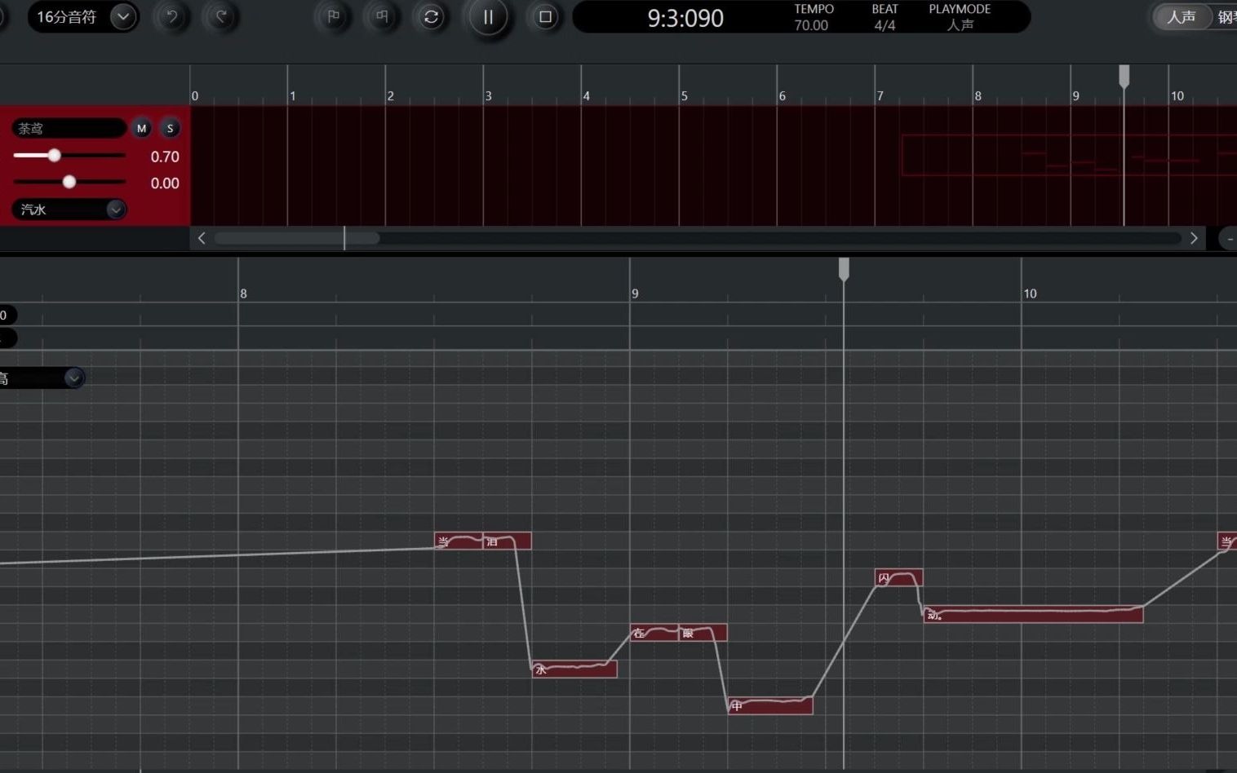Image resolution: width=1237 pixels, height=773 pixels.
Task: Click the first flag marker icon
Action: (333, 17)
